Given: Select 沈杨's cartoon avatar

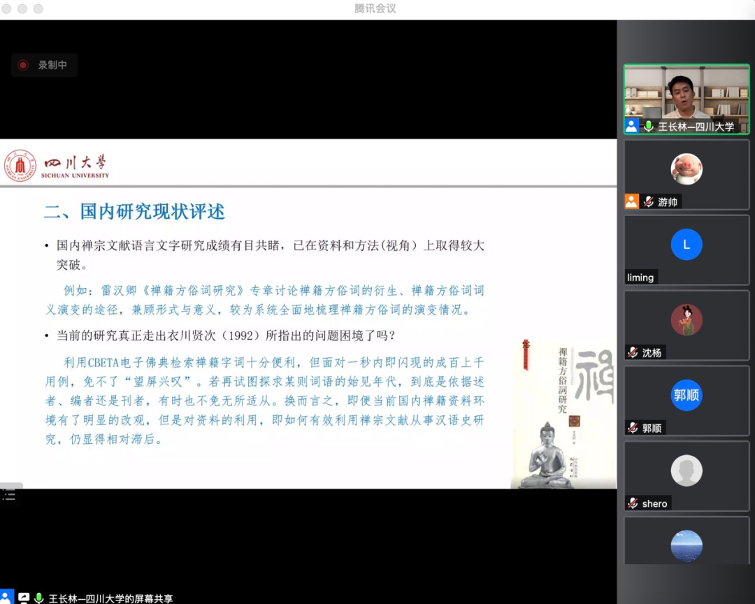Looking at the screenshot, I should 686,320.
